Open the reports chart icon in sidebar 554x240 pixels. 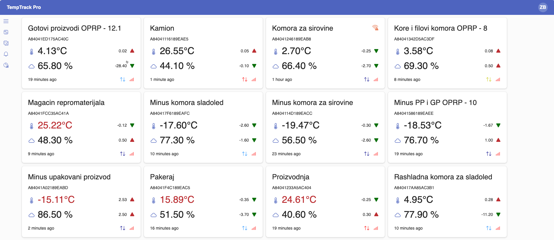click(x=6, y=65)
